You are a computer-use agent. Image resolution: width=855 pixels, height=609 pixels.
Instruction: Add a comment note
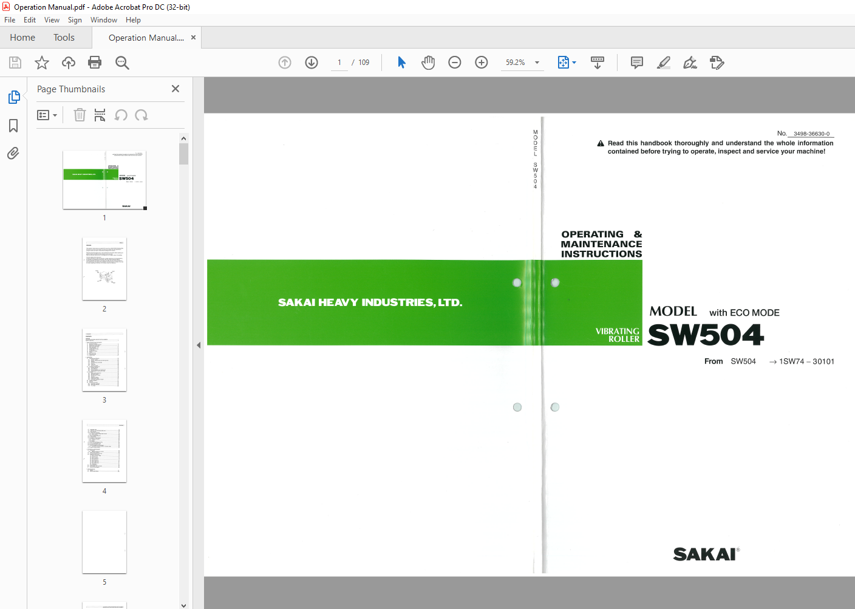pyautogui.click(x=637, y=63)
